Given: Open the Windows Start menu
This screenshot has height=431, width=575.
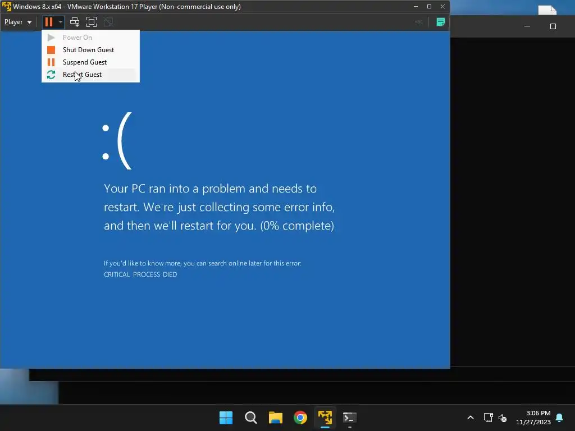Looking at the screenshot, I should 226,418.
